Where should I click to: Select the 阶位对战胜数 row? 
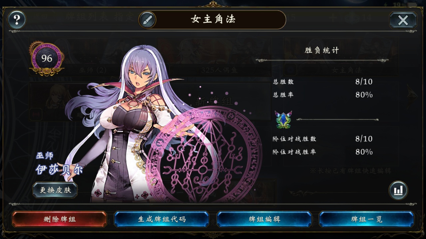coord(323,139)
